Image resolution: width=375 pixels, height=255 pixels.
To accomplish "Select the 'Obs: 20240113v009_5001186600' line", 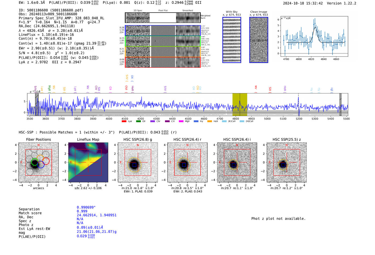I will [x=48, y=14].
